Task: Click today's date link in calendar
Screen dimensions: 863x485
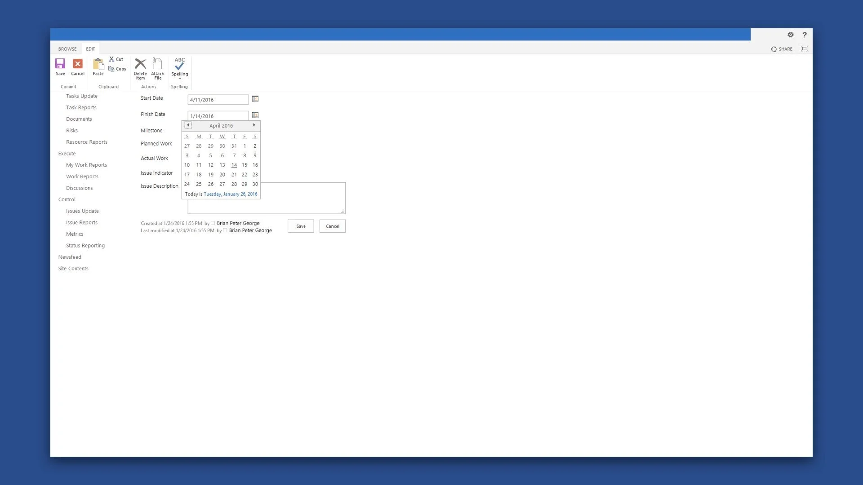Action: click(230, 194)
